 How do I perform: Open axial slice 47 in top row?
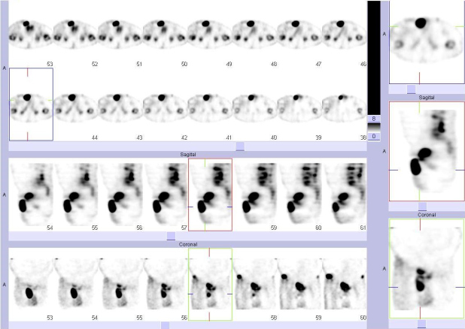coord(299,34)
